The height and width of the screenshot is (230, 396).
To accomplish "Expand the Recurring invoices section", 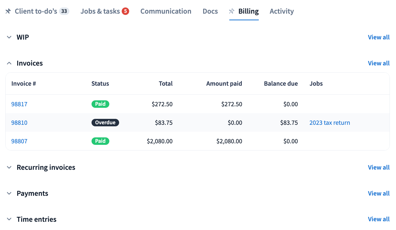I will coord(9,167).
